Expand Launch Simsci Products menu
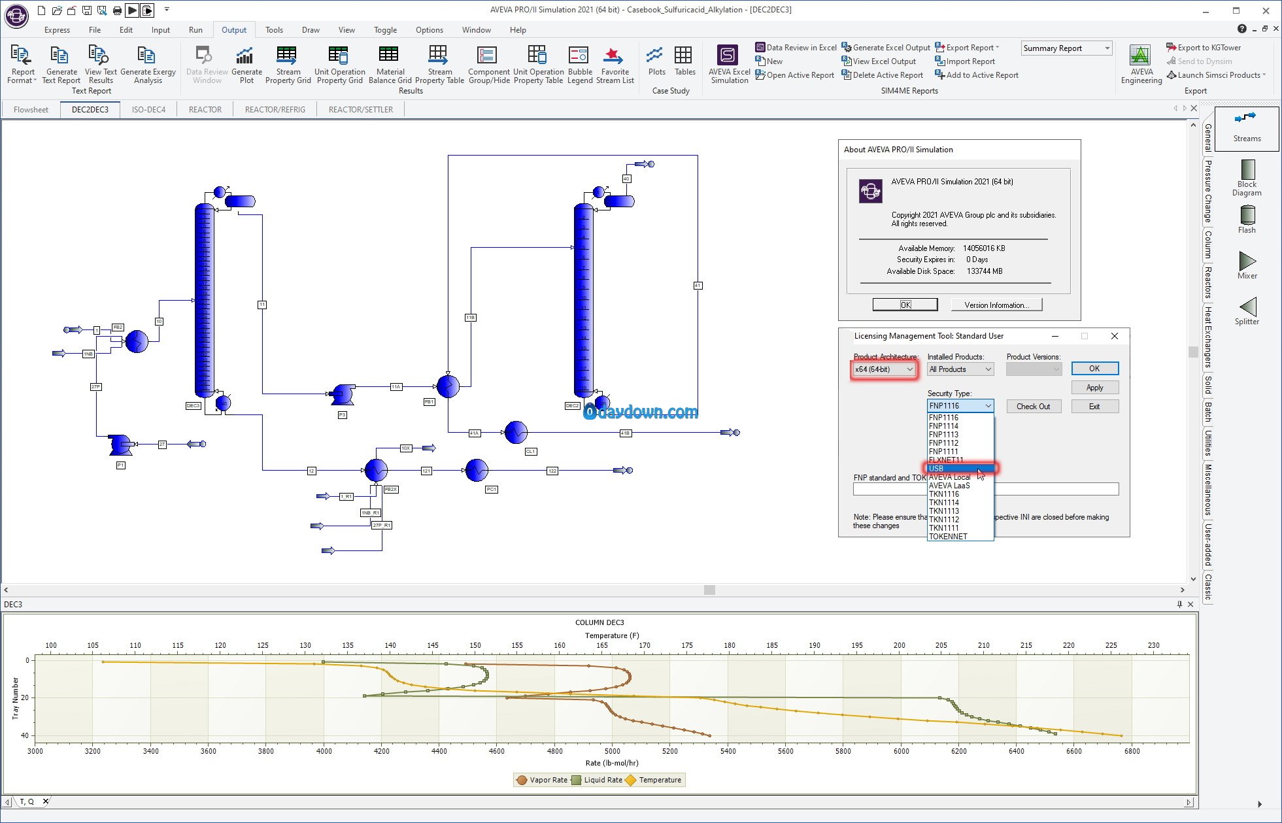1282x823 pixels. coord(1218,75)
